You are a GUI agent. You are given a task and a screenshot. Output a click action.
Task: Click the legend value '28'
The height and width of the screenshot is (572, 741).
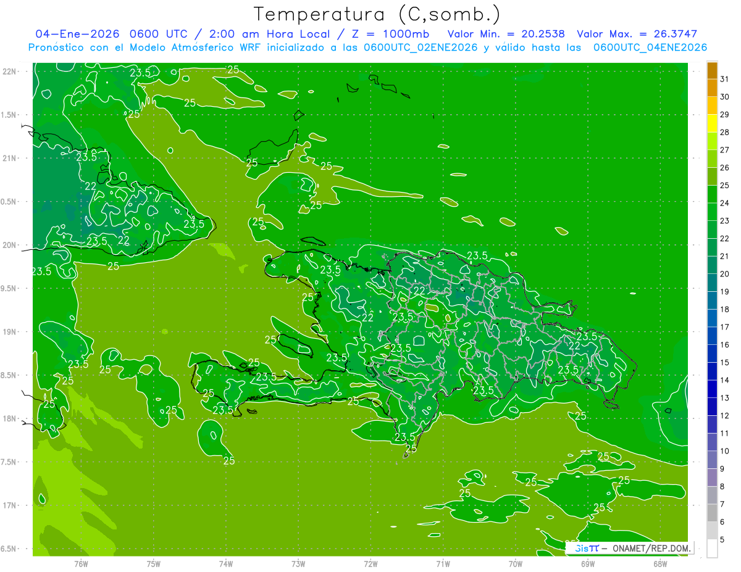tap(724, 132)
